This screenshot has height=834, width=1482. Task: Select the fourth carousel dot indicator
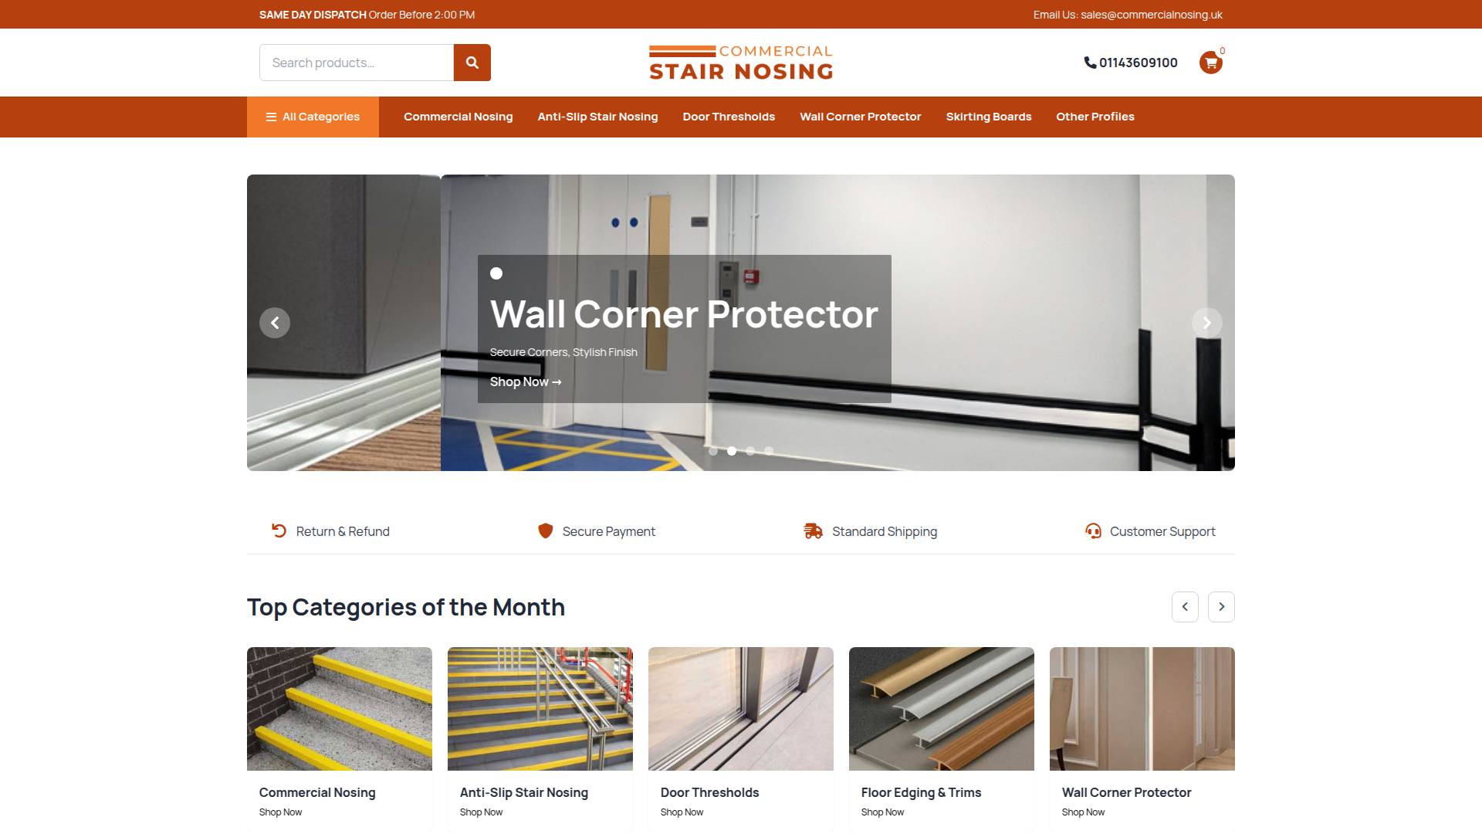coord(769,451)
